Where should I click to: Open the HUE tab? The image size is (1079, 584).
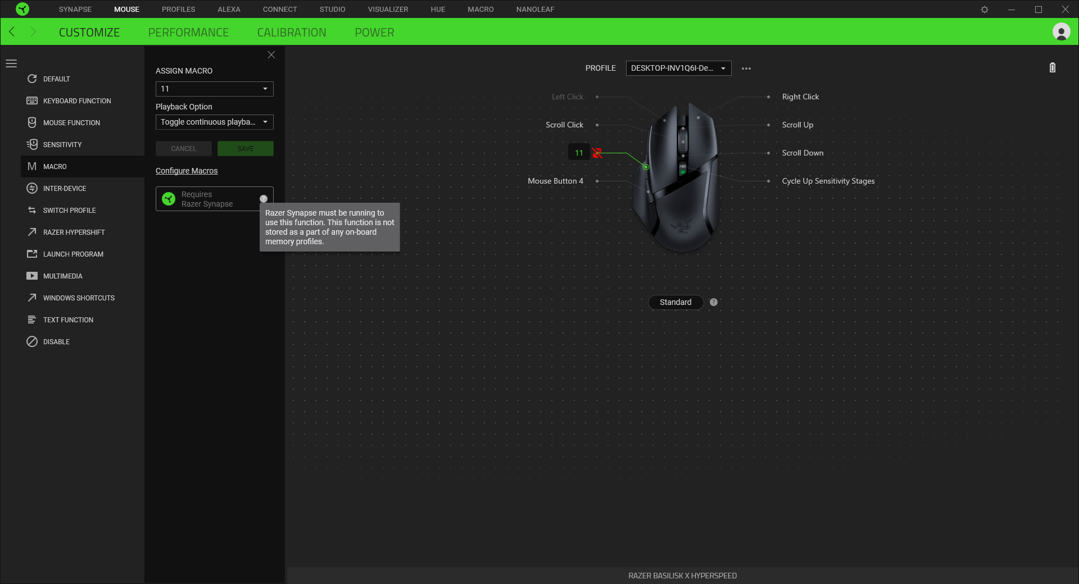click(438, 10)
